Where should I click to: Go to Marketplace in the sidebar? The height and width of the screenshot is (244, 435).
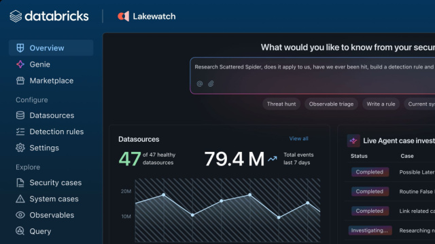tap(51, 81)
